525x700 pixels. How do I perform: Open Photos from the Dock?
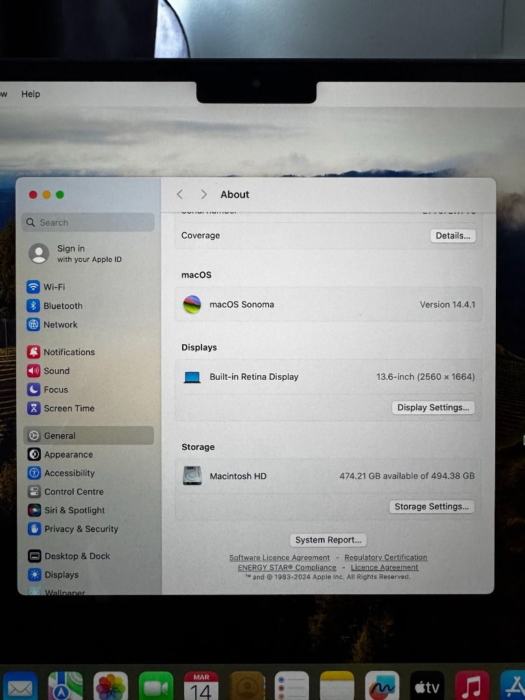click(111, 686)
